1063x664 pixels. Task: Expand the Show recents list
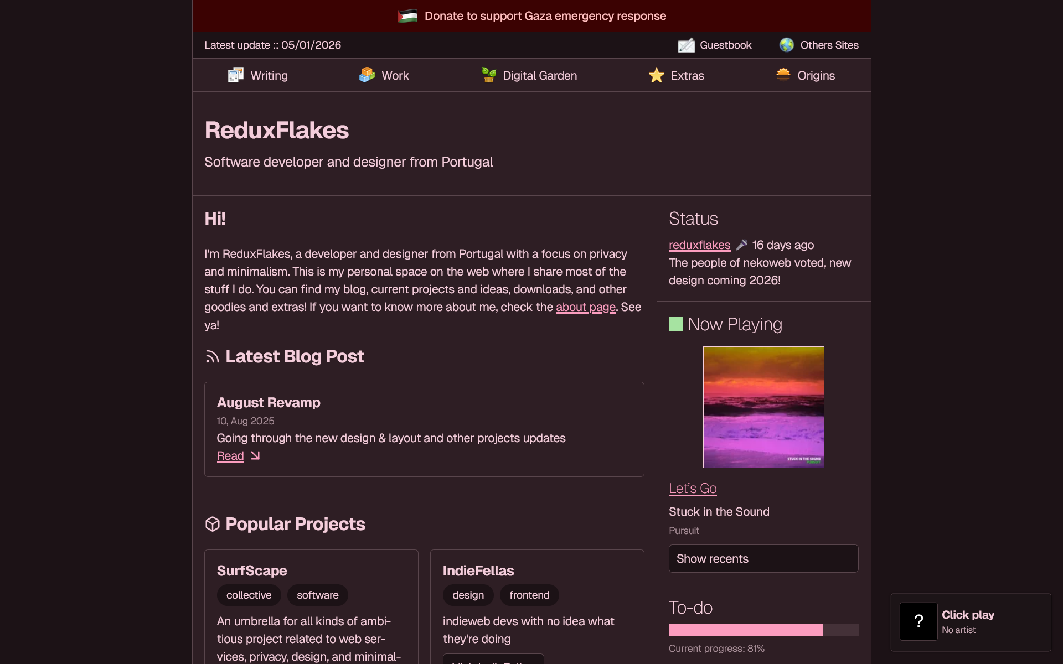(x=763, y=559)
